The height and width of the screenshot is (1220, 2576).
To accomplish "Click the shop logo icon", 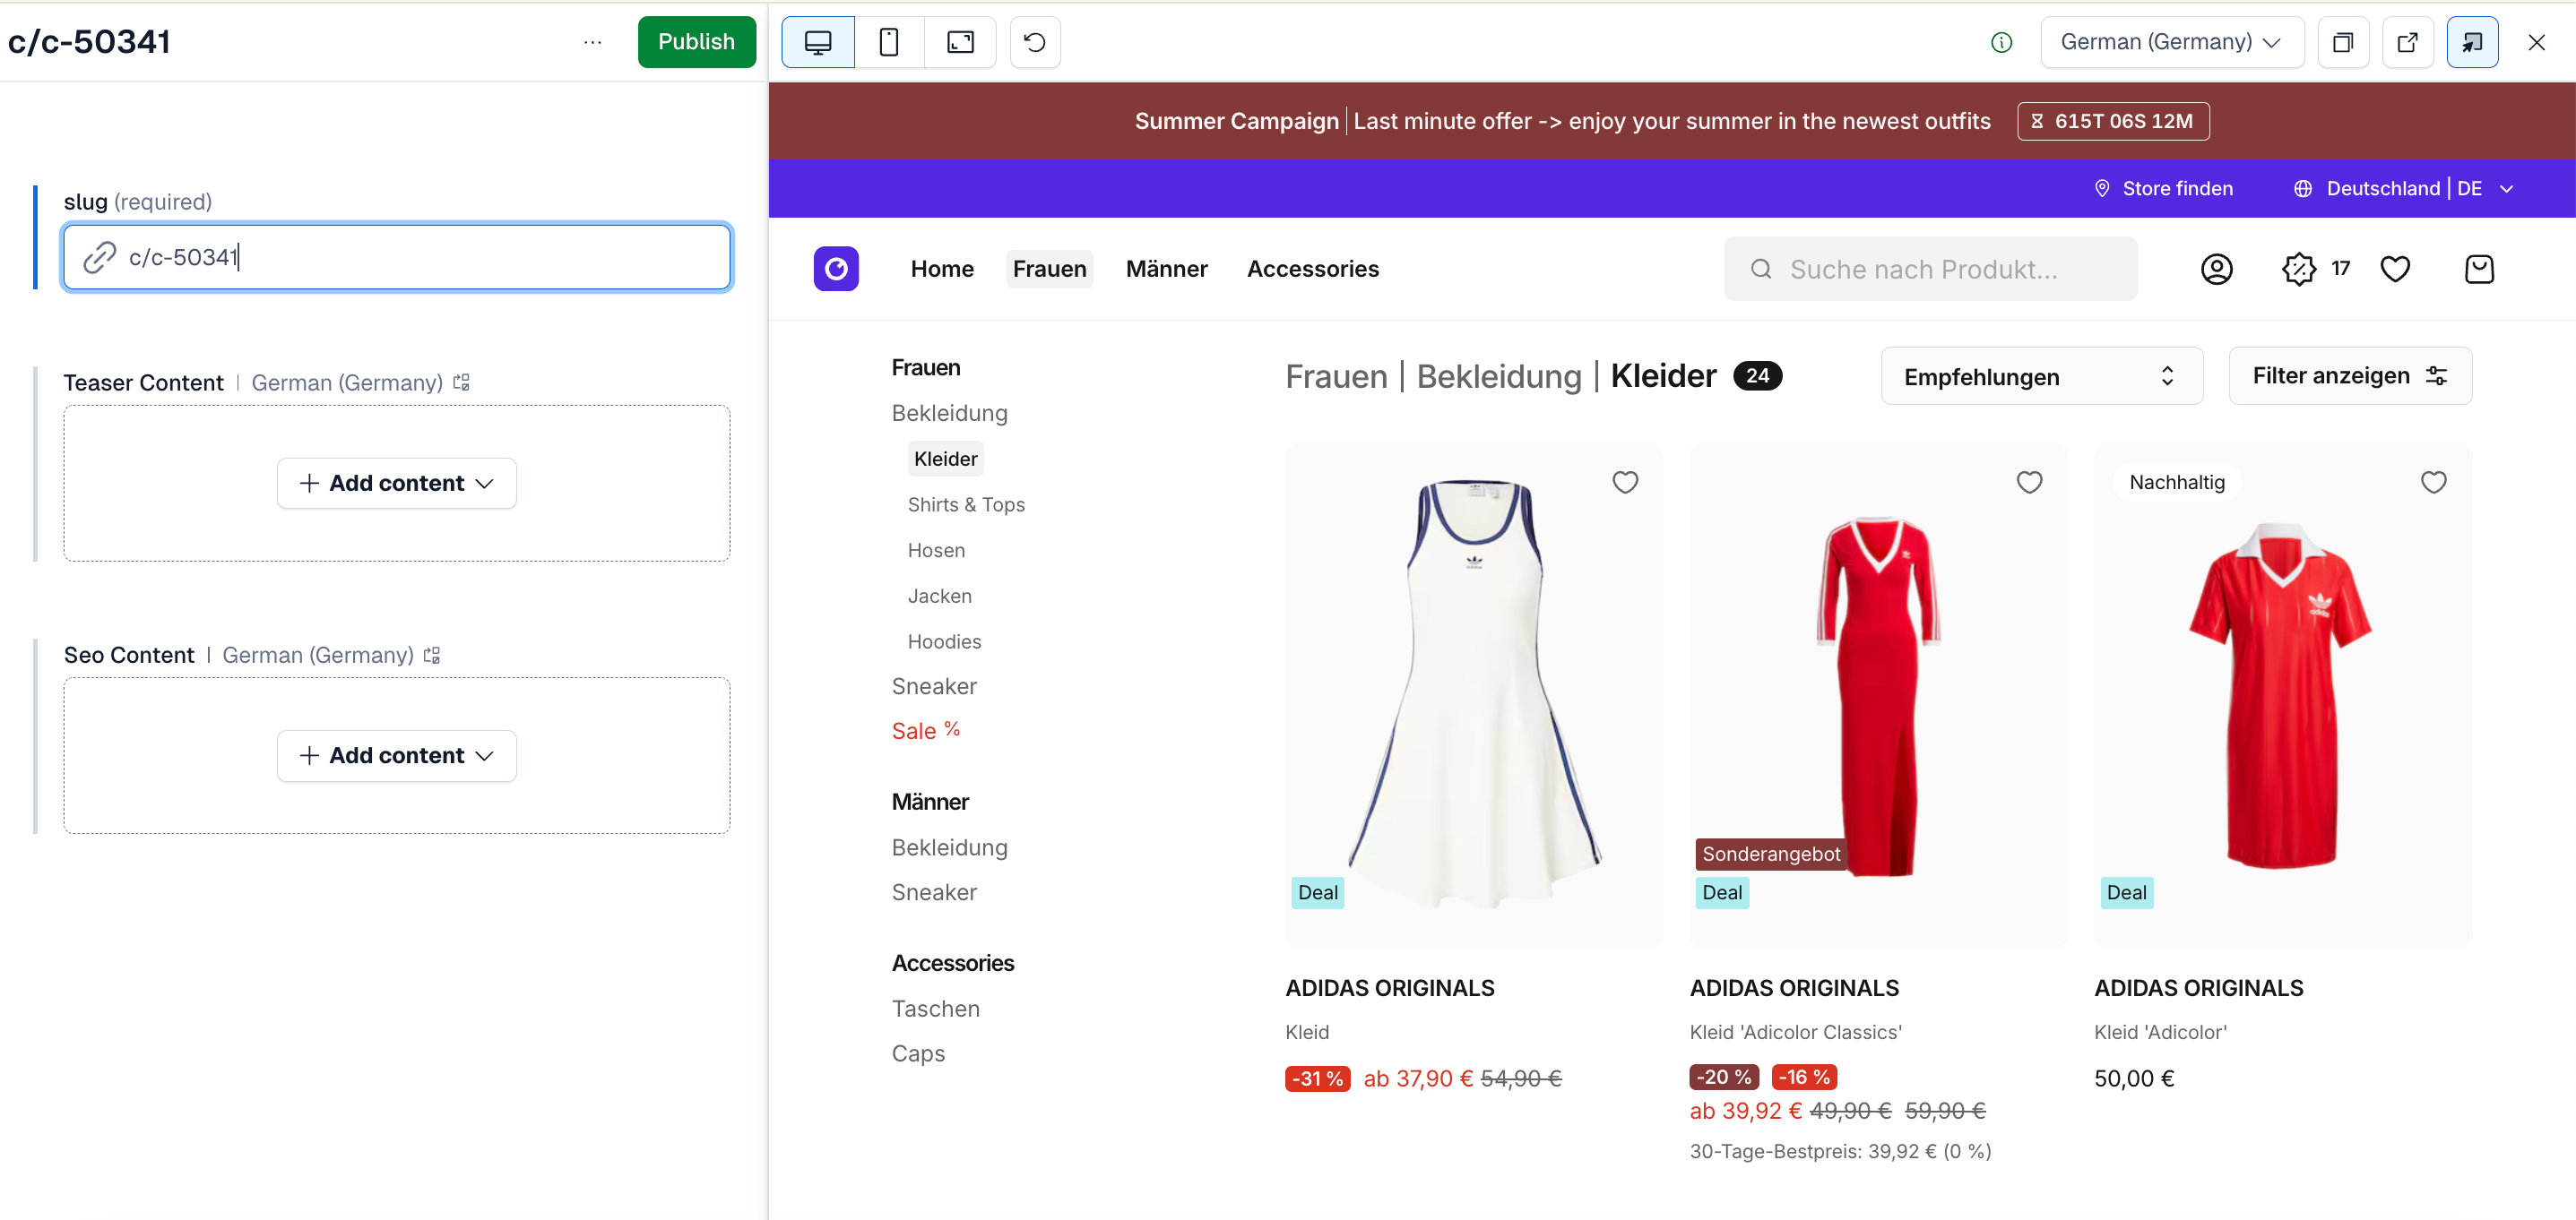I will coord(836,269).
